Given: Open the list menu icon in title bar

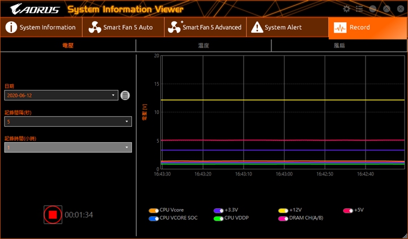Looking at the screenshot, I should tap(359, 9).
